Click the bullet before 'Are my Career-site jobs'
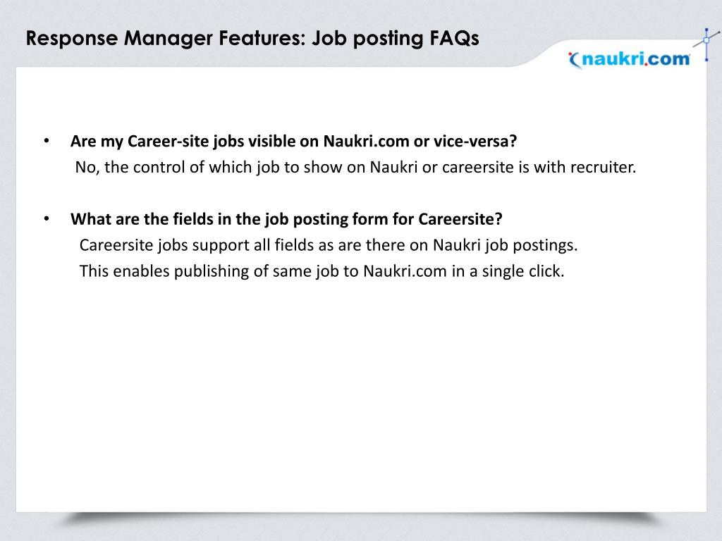Screen dimensions: 722x541 pyautogui.click(x=47, y=141)
